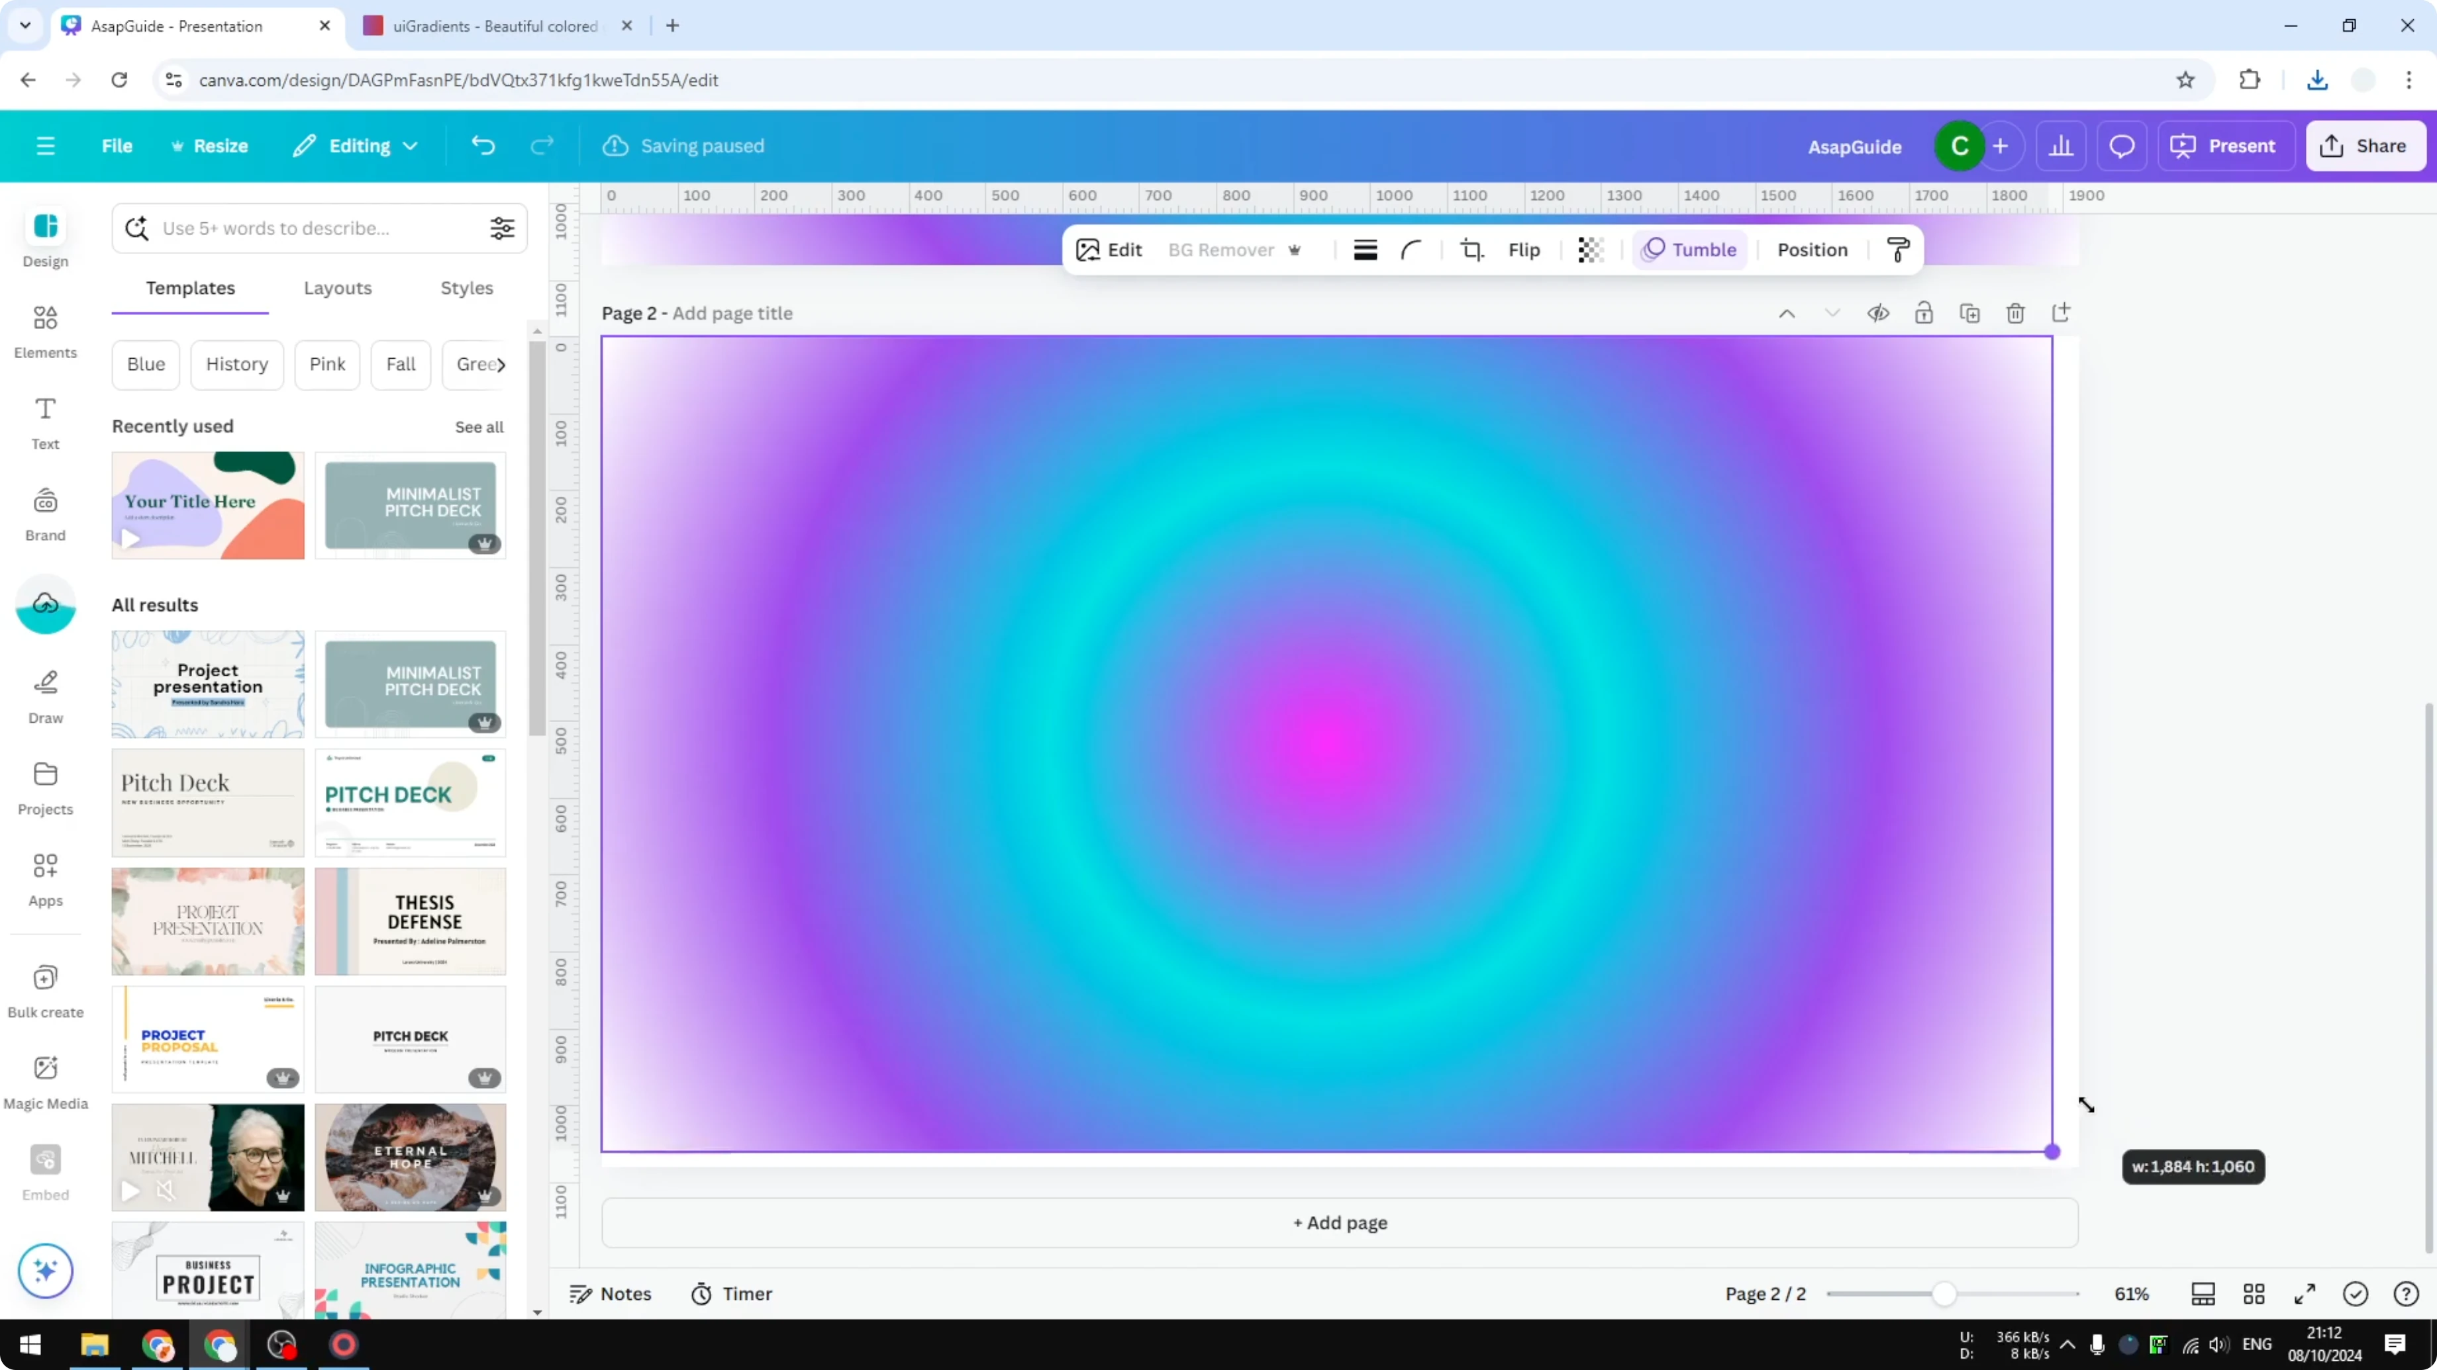Open the File menu
The height and width of the screenshot is (1370, 2437).
pos(117,146)
